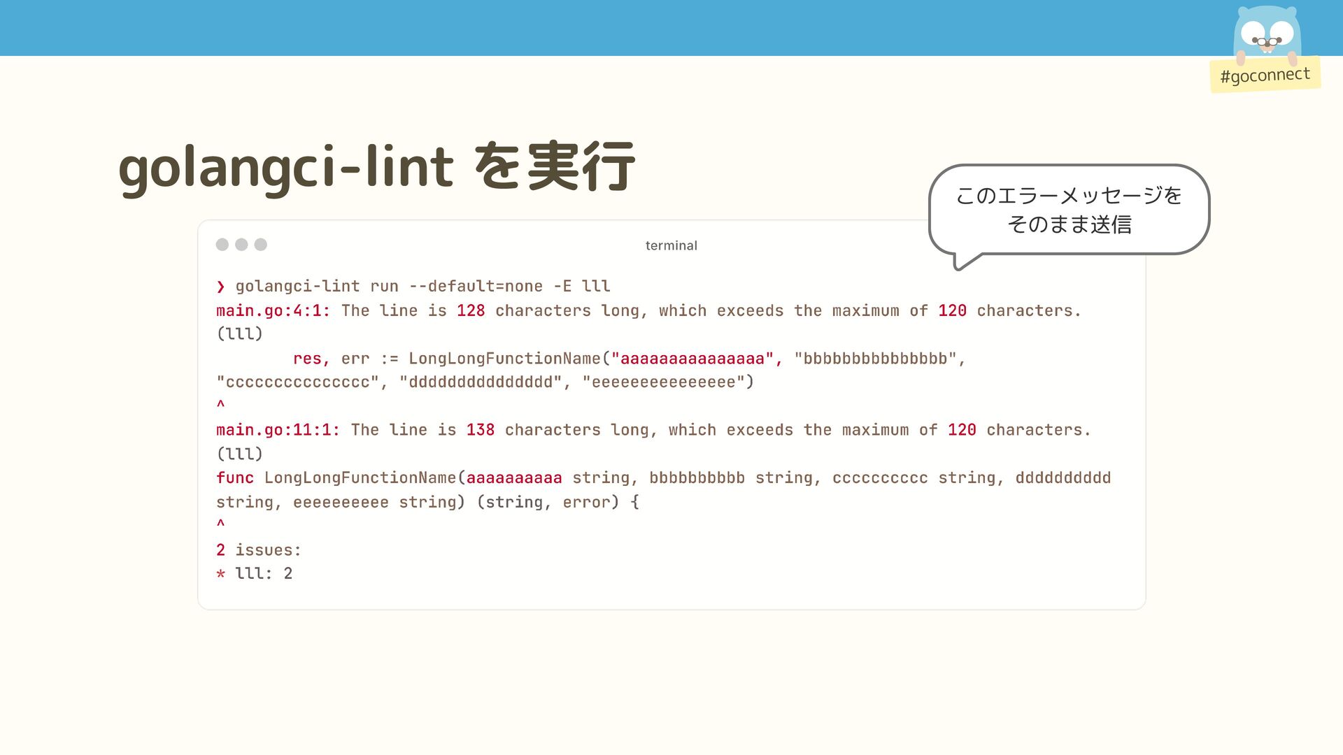Screen dimensions: 1343x755
Task: Click the terminal window title text
Action: (x=671, y=245)
